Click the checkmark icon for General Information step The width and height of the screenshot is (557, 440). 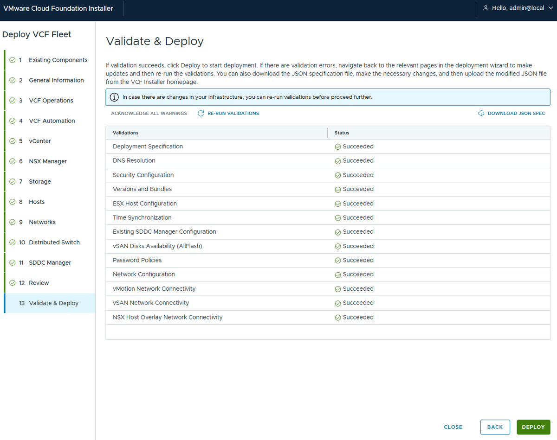13,80
